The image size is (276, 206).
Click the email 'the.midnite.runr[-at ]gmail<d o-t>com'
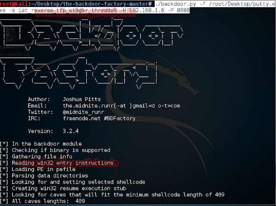[x=122, y=106]
